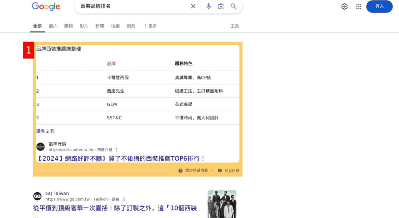Click into the search field containing 西裝品牌排名

[134, 6]
